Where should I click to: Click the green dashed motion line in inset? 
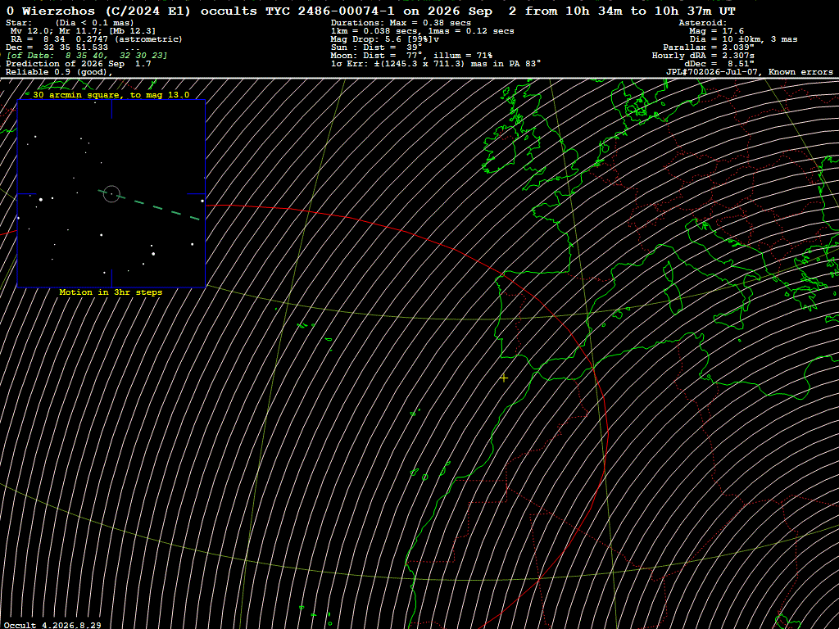point(149,205)
